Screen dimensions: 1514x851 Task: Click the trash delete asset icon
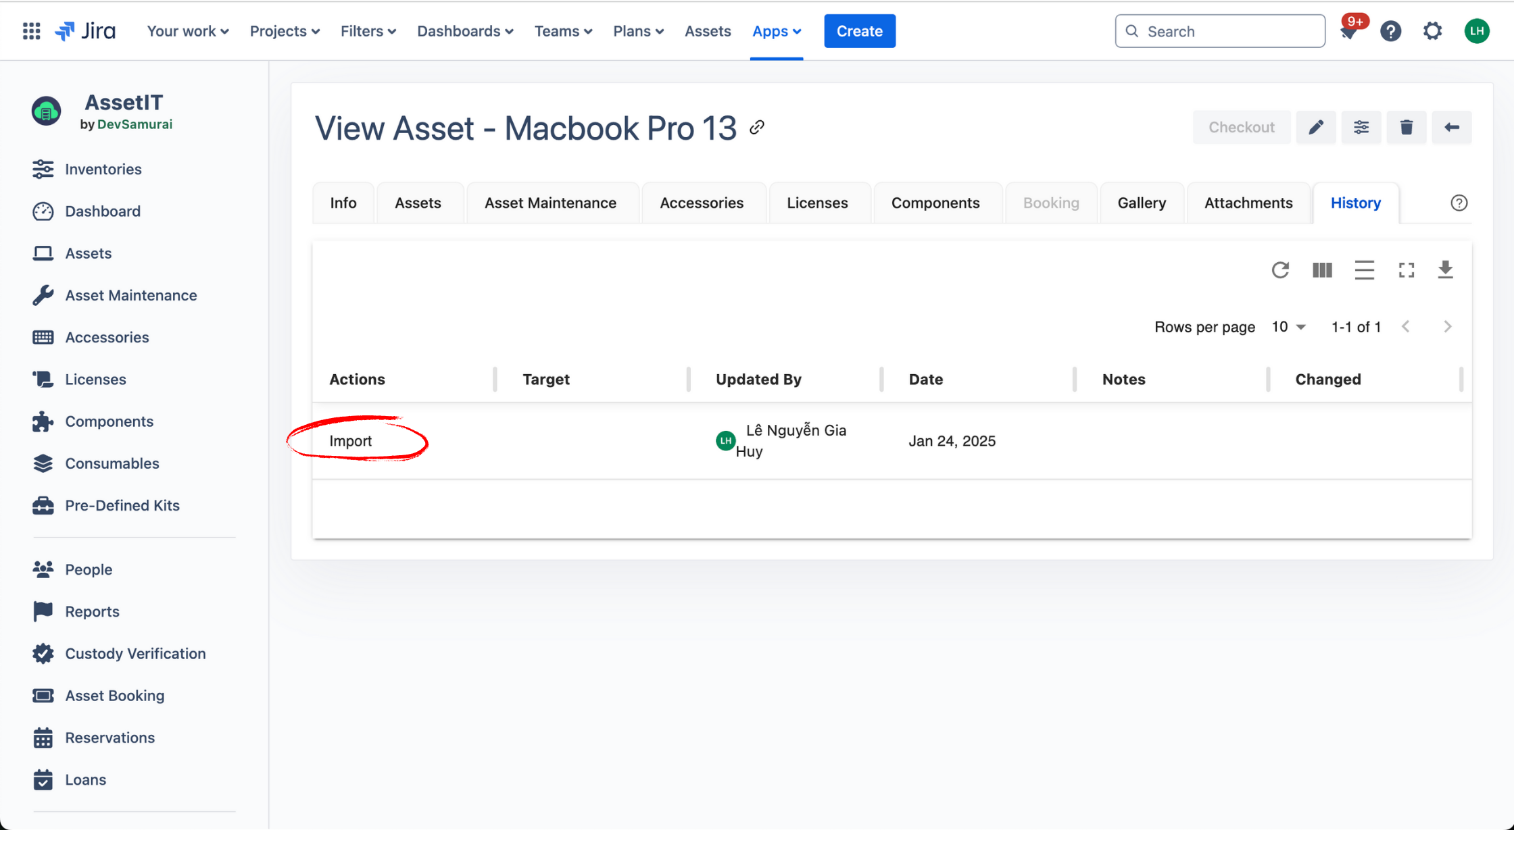(x=1406, y=127)
